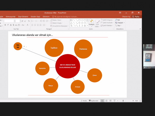The height and width of the screenshot is (116, 155).
Task: Click Paylaş share button
Action: tap(136, 16)
